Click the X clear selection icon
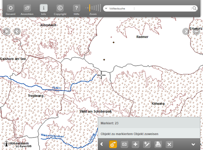This screenshot has width=203, height=150. click(169, 144)
